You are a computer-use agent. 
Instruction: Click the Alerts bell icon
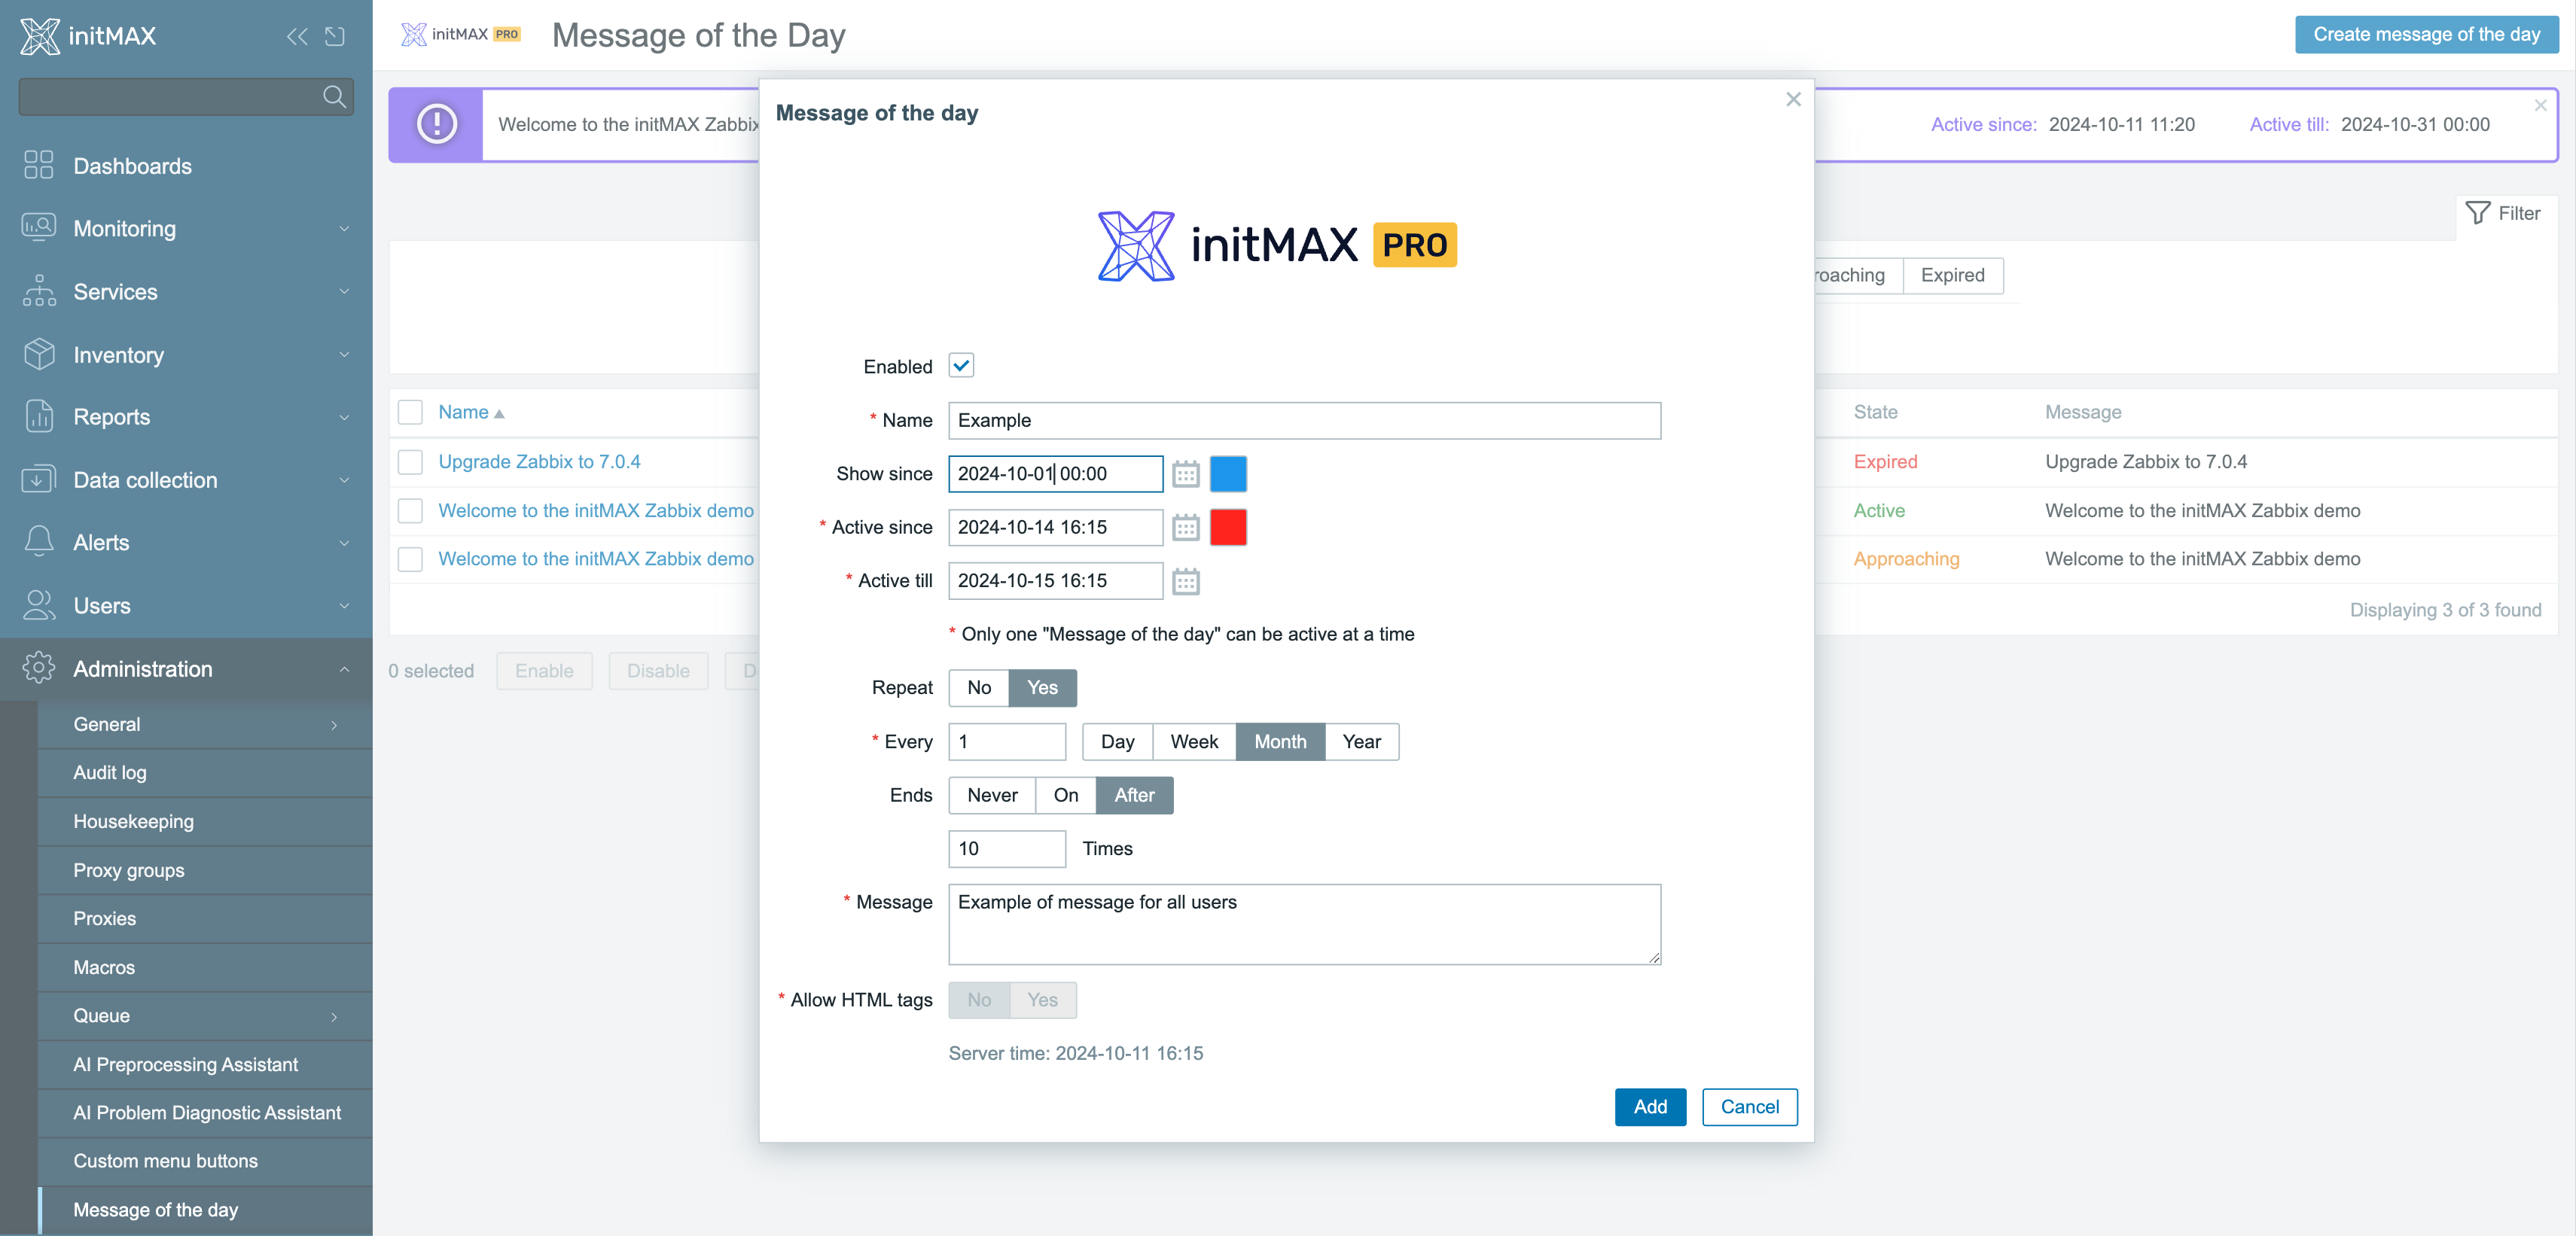tap(39, 541)
